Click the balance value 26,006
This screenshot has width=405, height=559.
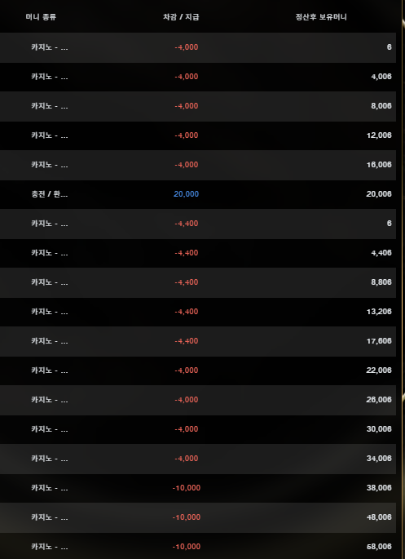pyautogui.click(x=379, y=400)
